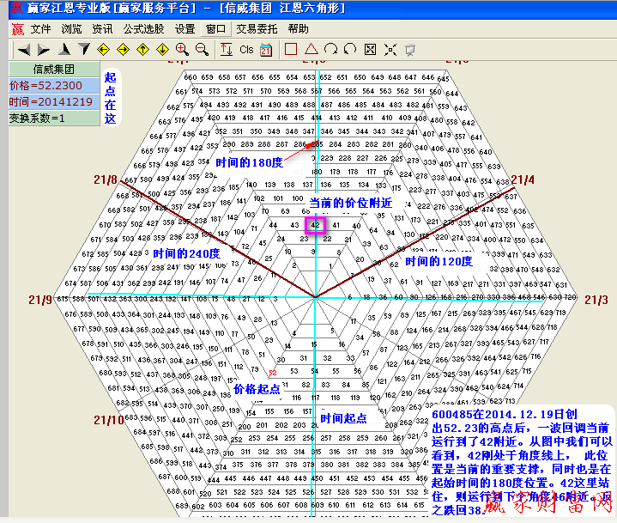
Task: Open the 文件 menu
Action: (x=40, y=28)
